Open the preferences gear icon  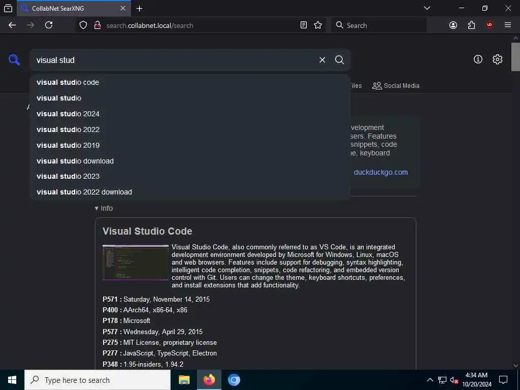click(x=497, y=59)
